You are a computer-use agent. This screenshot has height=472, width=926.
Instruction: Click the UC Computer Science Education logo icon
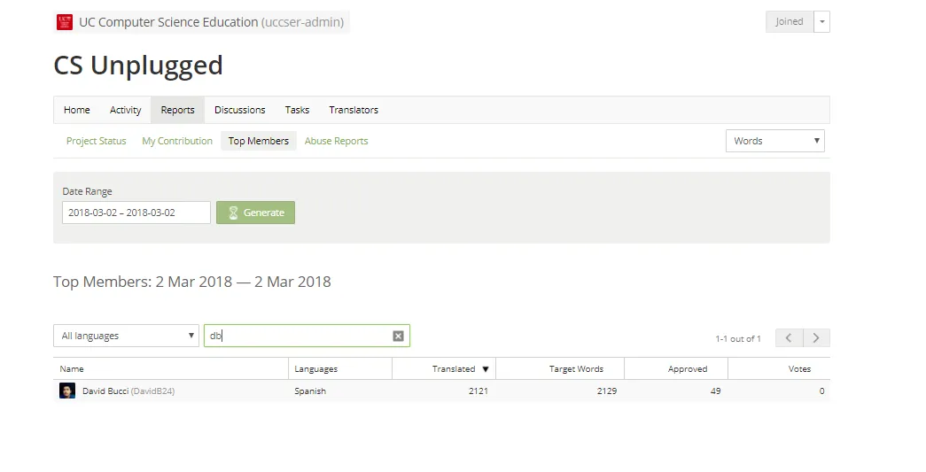coord(65,22)
